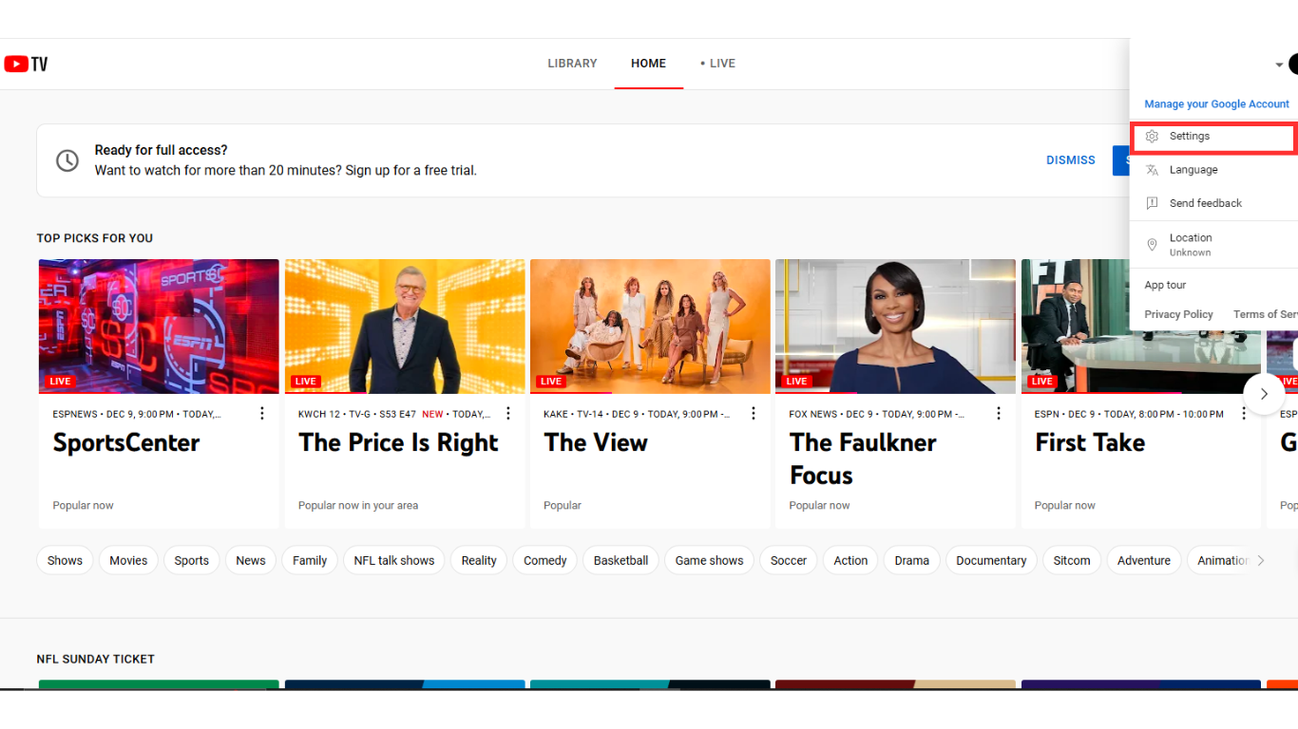The image size is (1298, 729).
Task: Select Send feedback menu entry
Action: click(1214, 203)
